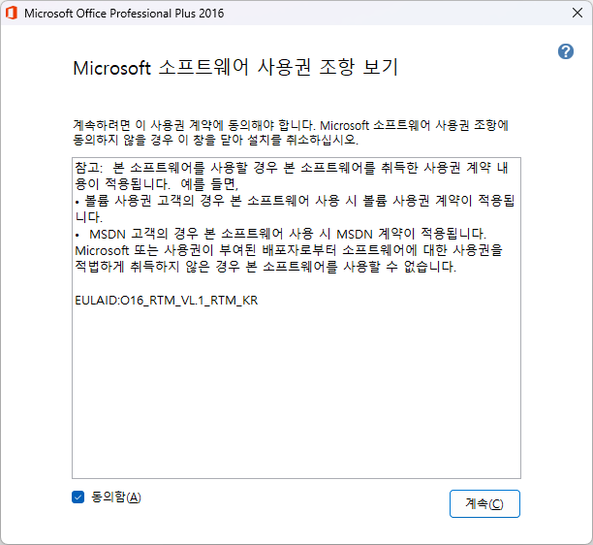
Task: Uncheck the 동의함(A) agreement checkbox
Action: 78,497
